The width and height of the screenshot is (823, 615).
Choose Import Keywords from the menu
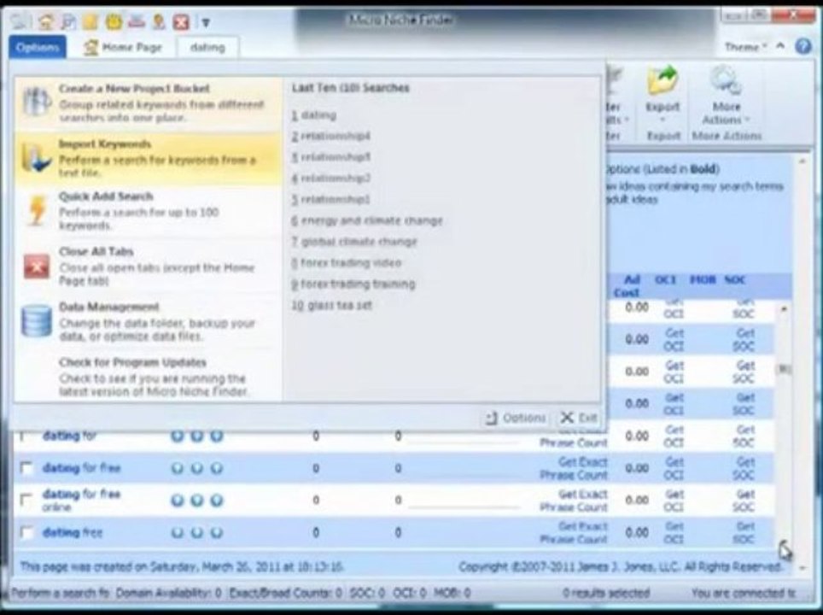(149, 157)
